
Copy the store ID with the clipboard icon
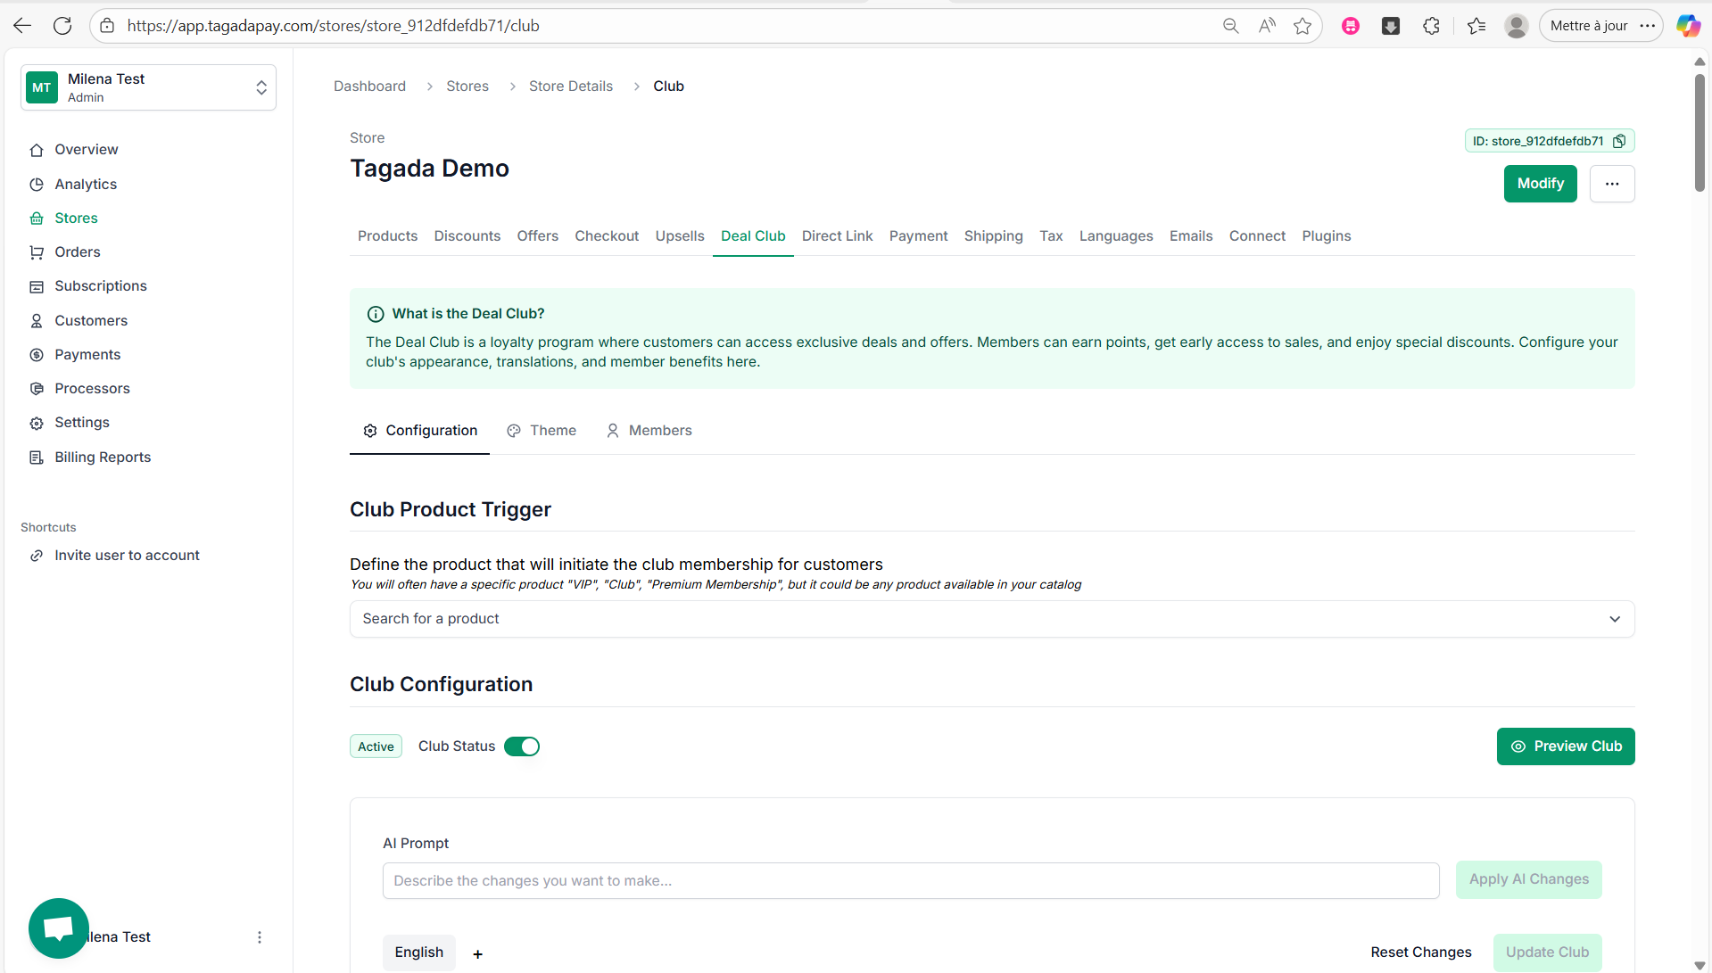1619,141
